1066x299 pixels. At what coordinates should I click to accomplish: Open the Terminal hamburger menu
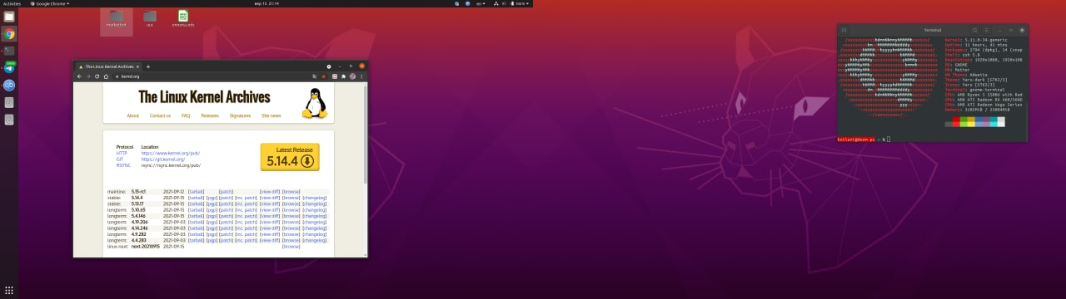coord(987,30)
